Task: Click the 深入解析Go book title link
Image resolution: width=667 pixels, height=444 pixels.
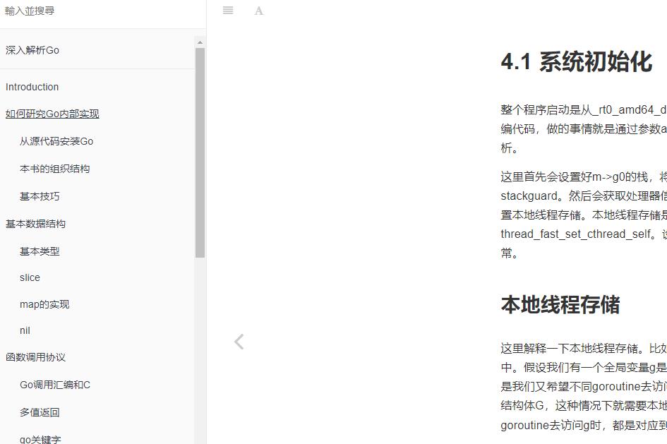Action: pos(30,50)
